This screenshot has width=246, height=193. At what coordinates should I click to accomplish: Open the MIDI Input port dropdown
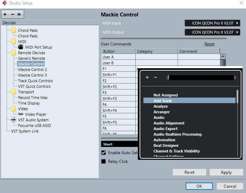(213, 23)
